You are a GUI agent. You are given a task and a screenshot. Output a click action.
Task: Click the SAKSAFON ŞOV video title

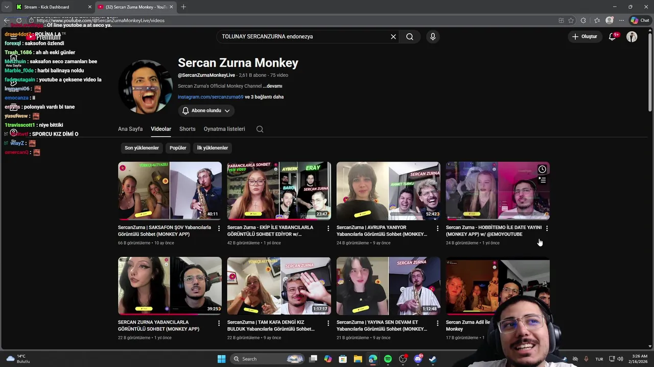pyautogui.click(x=165, y=231)
